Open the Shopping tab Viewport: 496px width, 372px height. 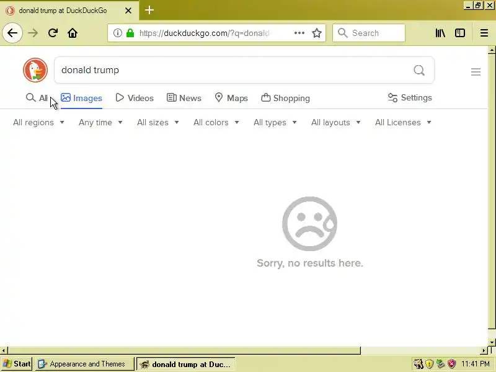coord(285,98)
